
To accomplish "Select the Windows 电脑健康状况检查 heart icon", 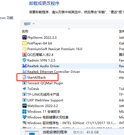I will pos(25,117).
